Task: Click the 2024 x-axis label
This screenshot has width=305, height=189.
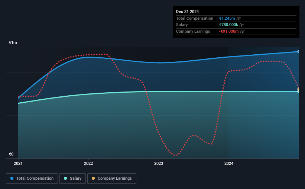Action: coord(229,163)
